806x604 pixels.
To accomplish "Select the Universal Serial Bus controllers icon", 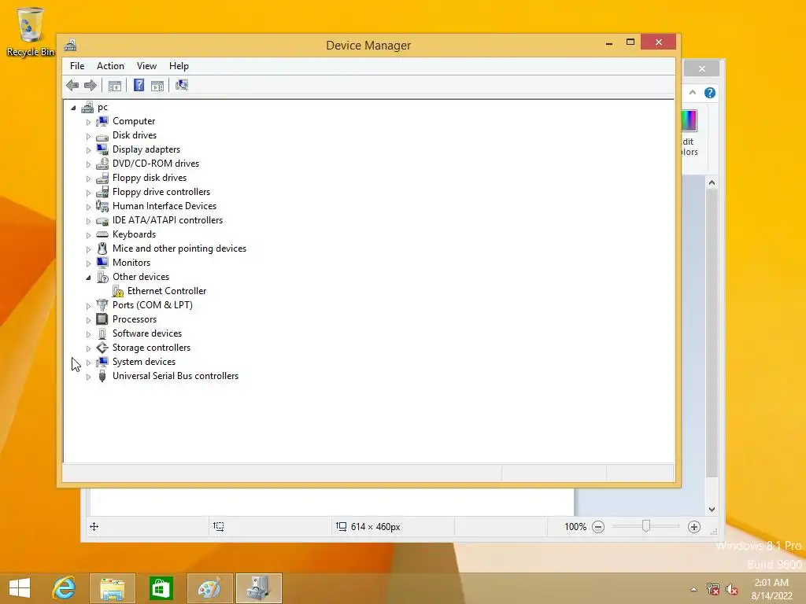I will tap(102, 376).
